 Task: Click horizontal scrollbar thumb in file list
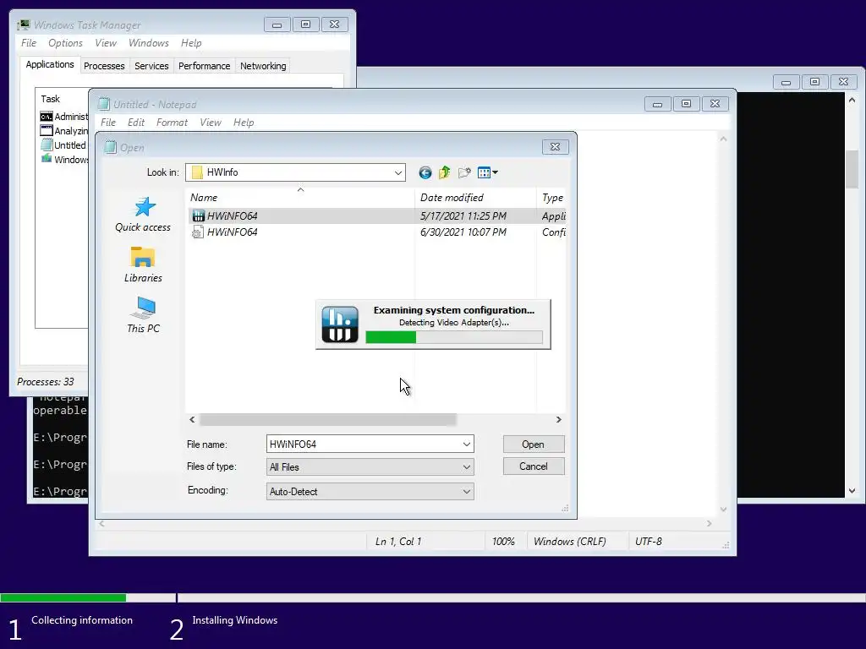pos(328,420)
